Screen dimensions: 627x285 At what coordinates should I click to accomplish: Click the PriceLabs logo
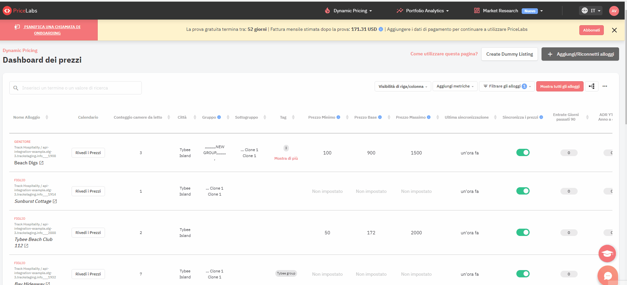[x=20, y=11]
